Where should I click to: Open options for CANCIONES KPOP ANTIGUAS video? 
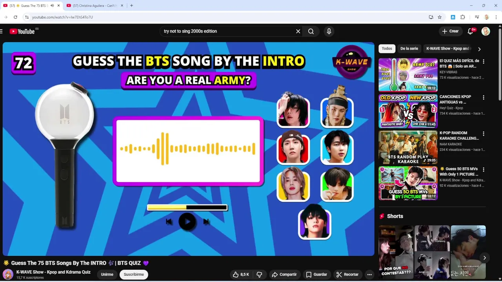pos(483,98)
